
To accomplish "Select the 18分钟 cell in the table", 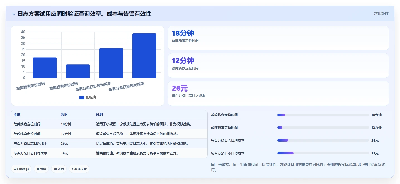I will [66, 124].
